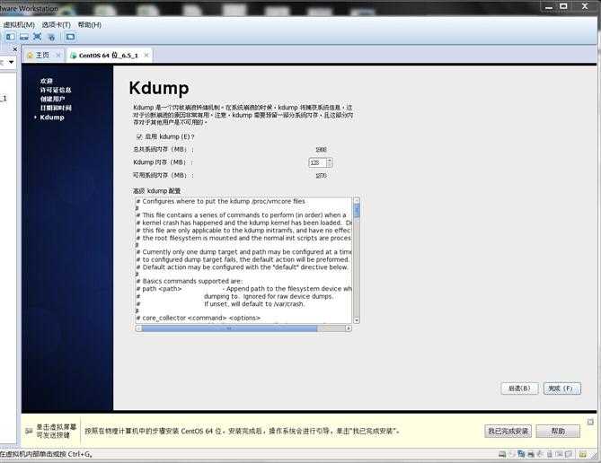The width and height of the screenshot is (601, 463).
Task: Click the 后退(B) back button
Action: 519,389
